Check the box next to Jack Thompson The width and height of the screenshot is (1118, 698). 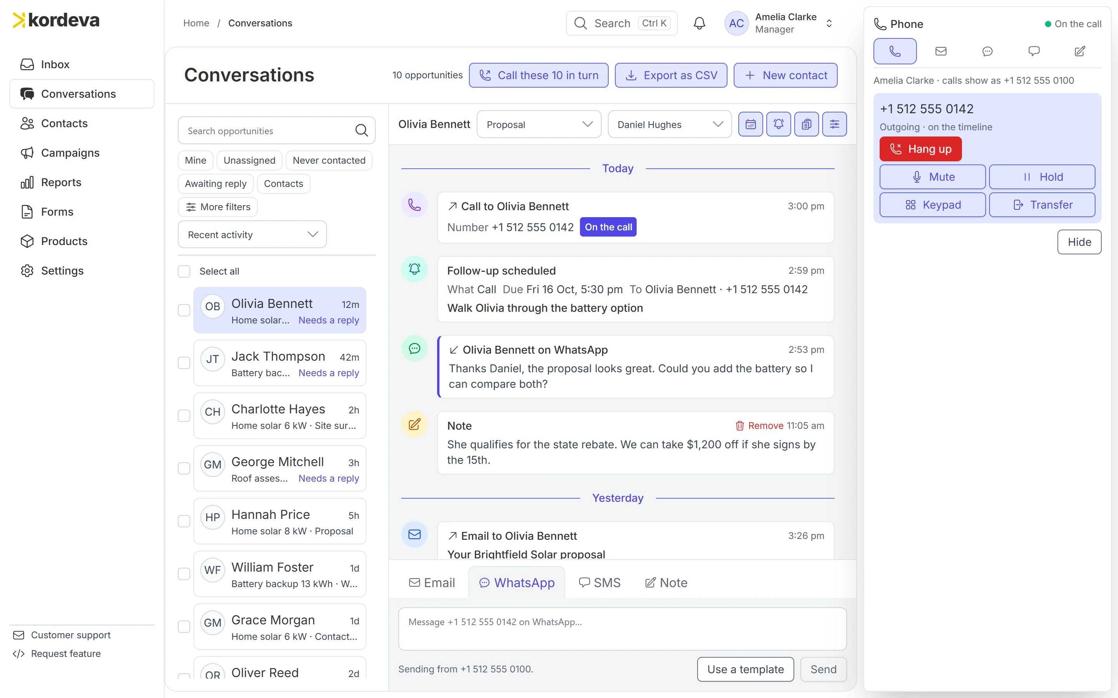click(184, 363)
